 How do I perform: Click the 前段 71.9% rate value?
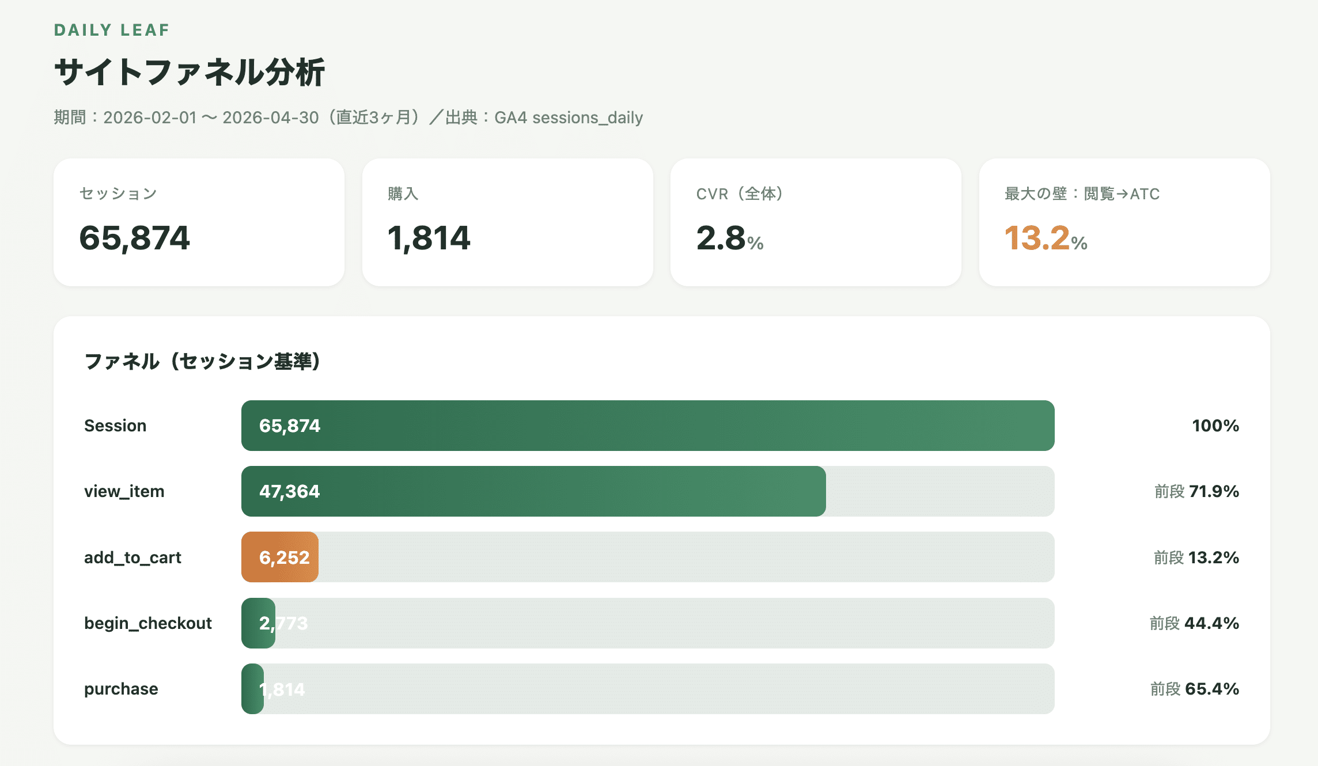(1196, 491)
